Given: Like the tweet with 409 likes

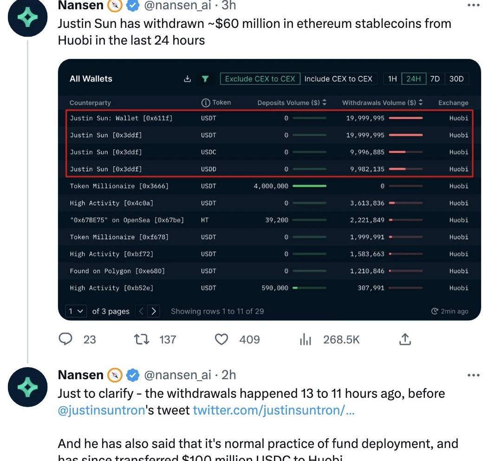Looking at the screenshot, I should click(221, 339).
